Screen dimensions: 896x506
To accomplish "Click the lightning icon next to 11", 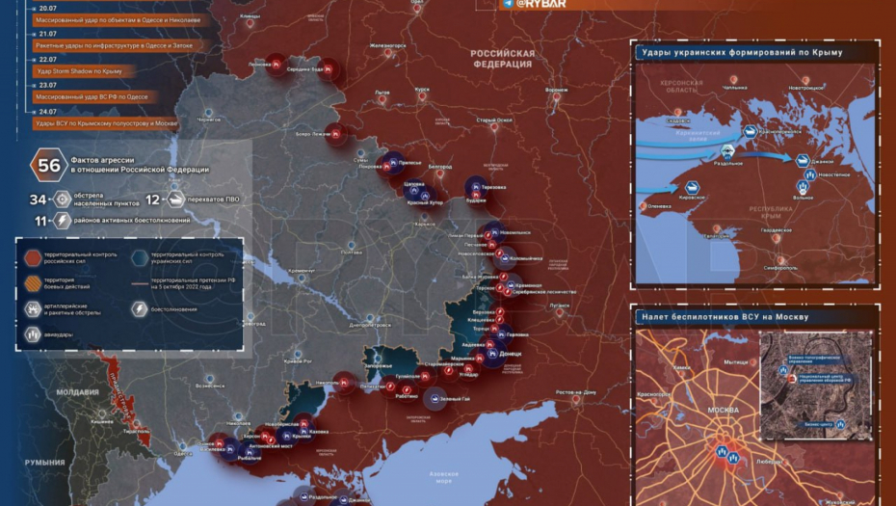I will [x=62, y=221].
